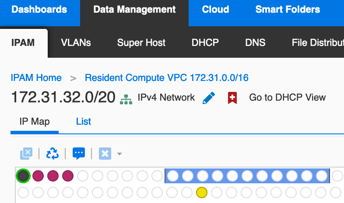Select the green-outlined dark IP cell
Screen dimensions: 344x203
(x=23, y=176)
